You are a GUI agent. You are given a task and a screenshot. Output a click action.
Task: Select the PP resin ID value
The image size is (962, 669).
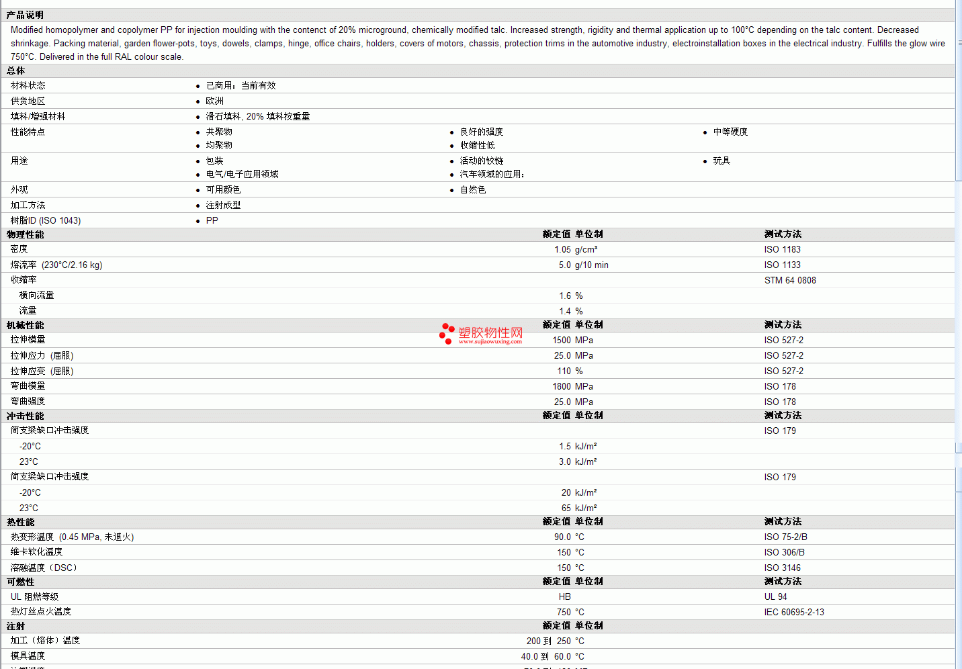[212, 220]
